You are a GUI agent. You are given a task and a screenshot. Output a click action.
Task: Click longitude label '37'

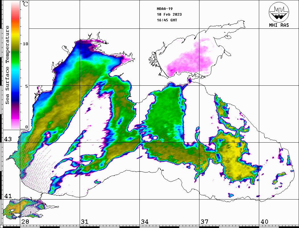pos(205,221)
